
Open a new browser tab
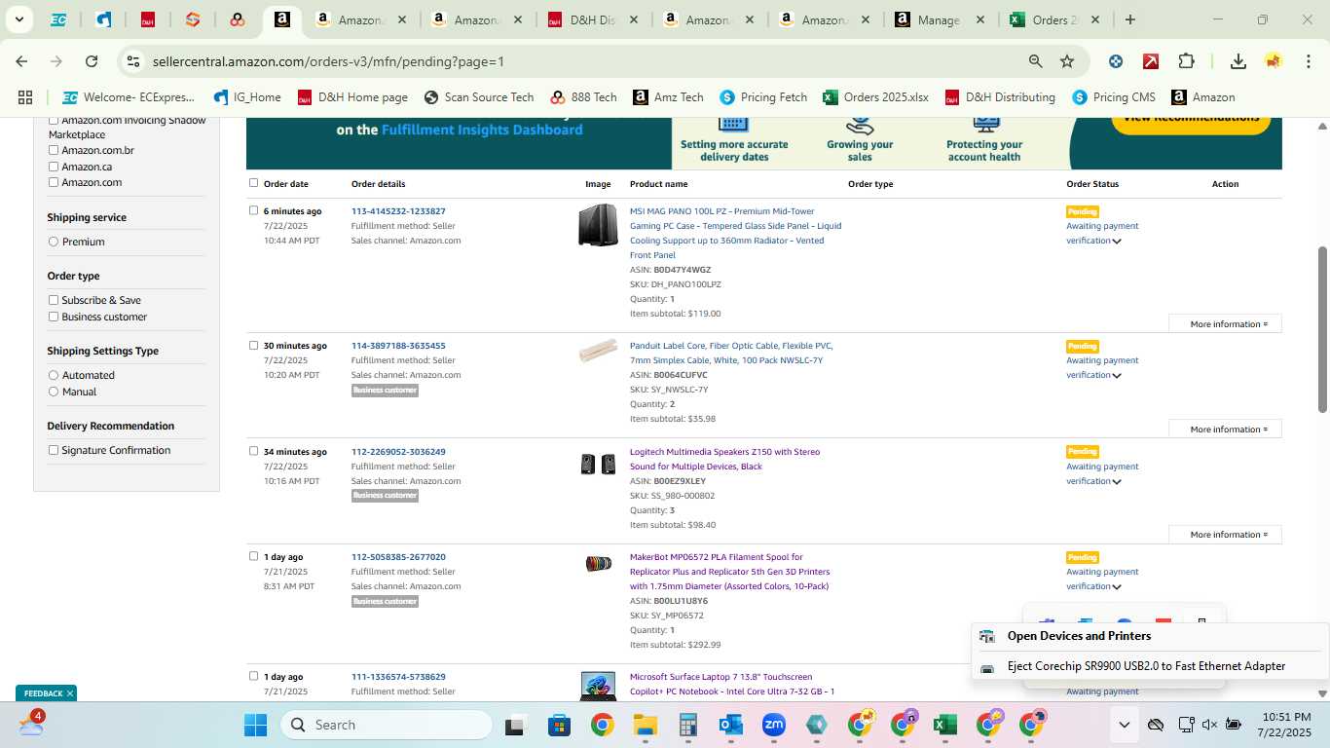pyautogui.click(x=1130, y=19)
